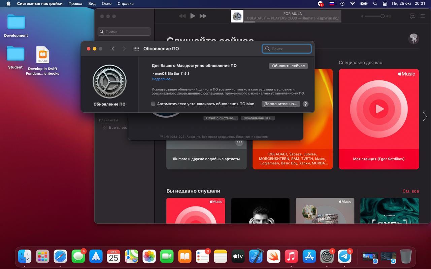The height and width of the screenshot is (269, 431).
Task: Show all preferences grid icon
Action: [136, 49]
